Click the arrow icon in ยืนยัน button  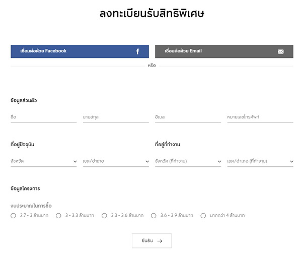click(160, 241)
